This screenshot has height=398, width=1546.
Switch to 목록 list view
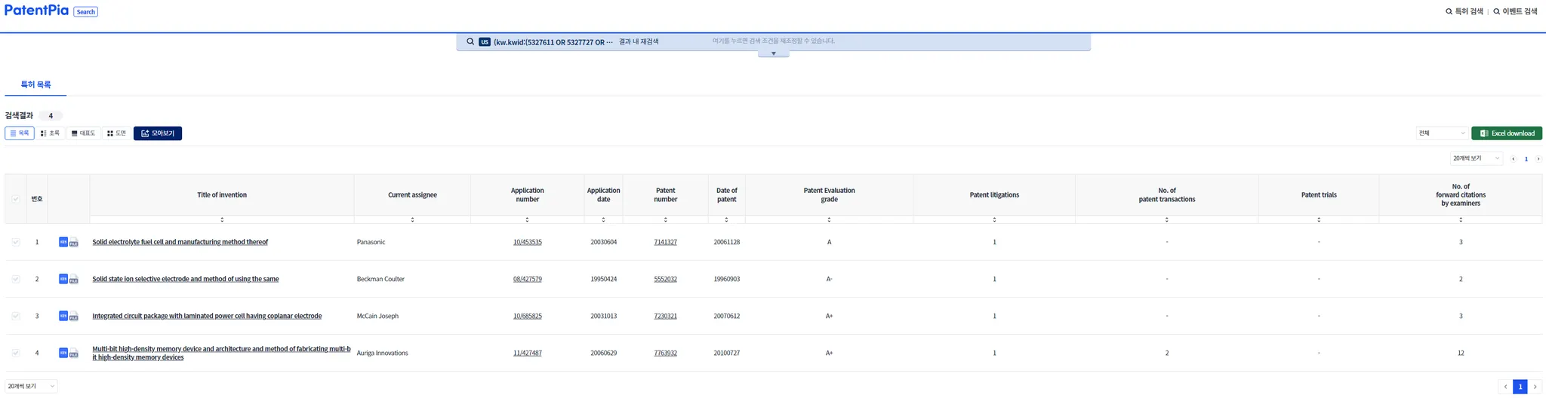pos(20,133)
